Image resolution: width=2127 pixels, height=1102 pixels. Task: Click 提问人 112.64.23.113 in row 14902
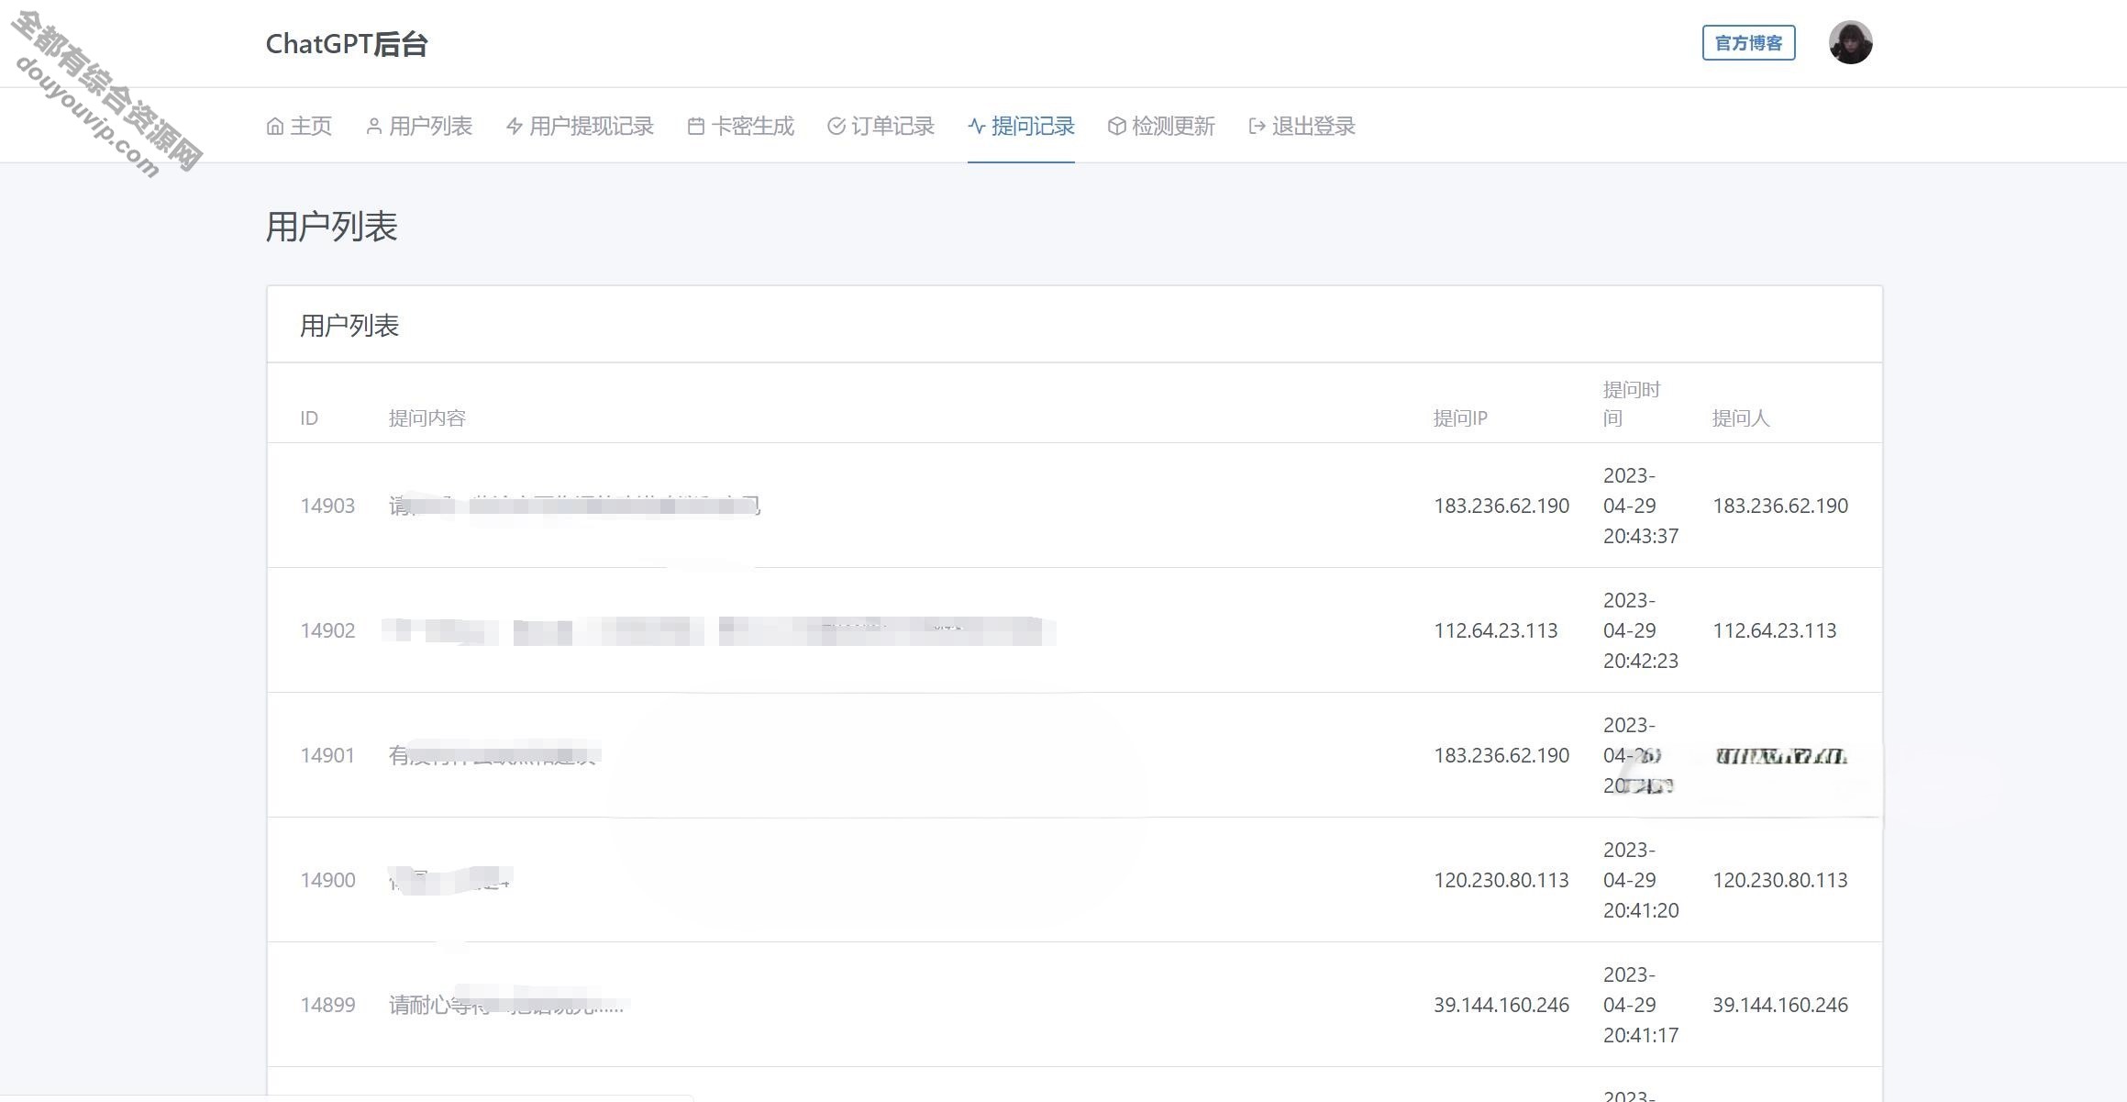click(x=1775, y=630)
